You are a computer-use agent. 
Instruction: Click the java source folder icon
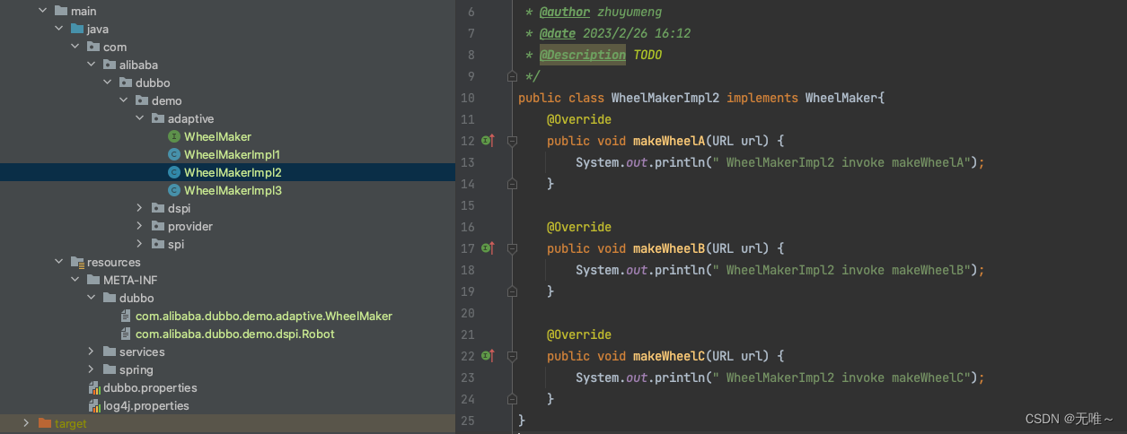(x=77, y=29)
